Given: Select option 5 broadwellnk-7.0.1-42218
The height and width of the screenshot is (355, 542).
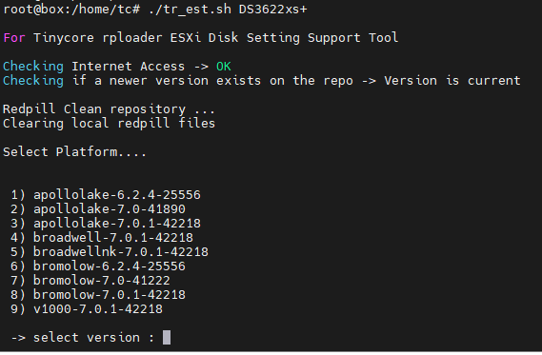Looking at the screenshot, I should tap(110, 252).
